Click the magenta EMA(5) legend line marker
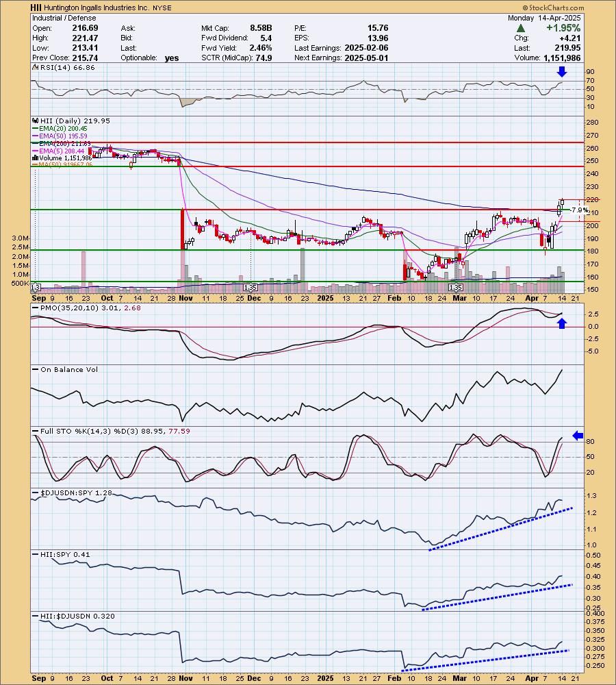The height and width of the screenshot is (685, 616). [36, 151]
